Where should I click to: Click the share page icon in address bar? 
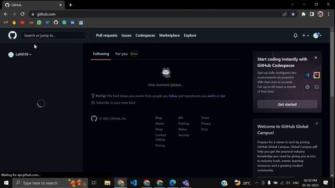point(285,14)
